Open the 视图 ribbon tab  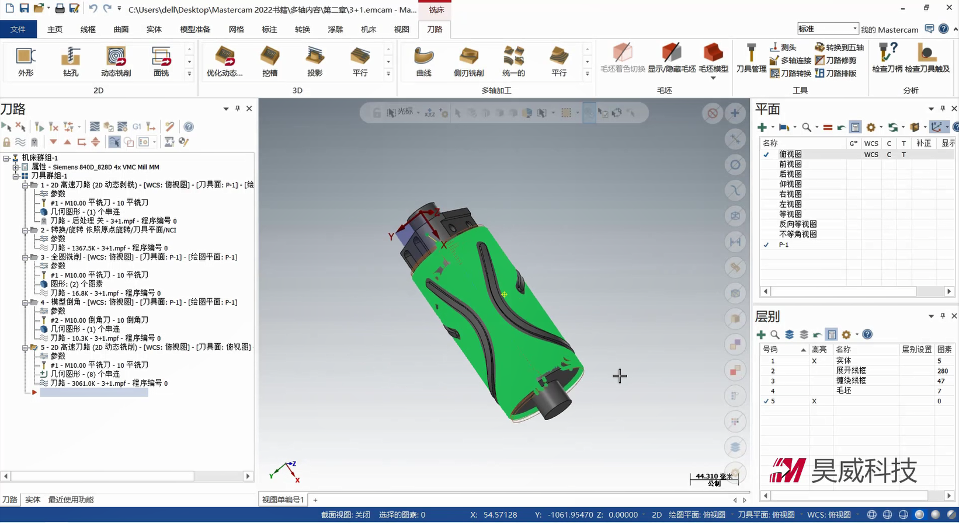(402, 29)
